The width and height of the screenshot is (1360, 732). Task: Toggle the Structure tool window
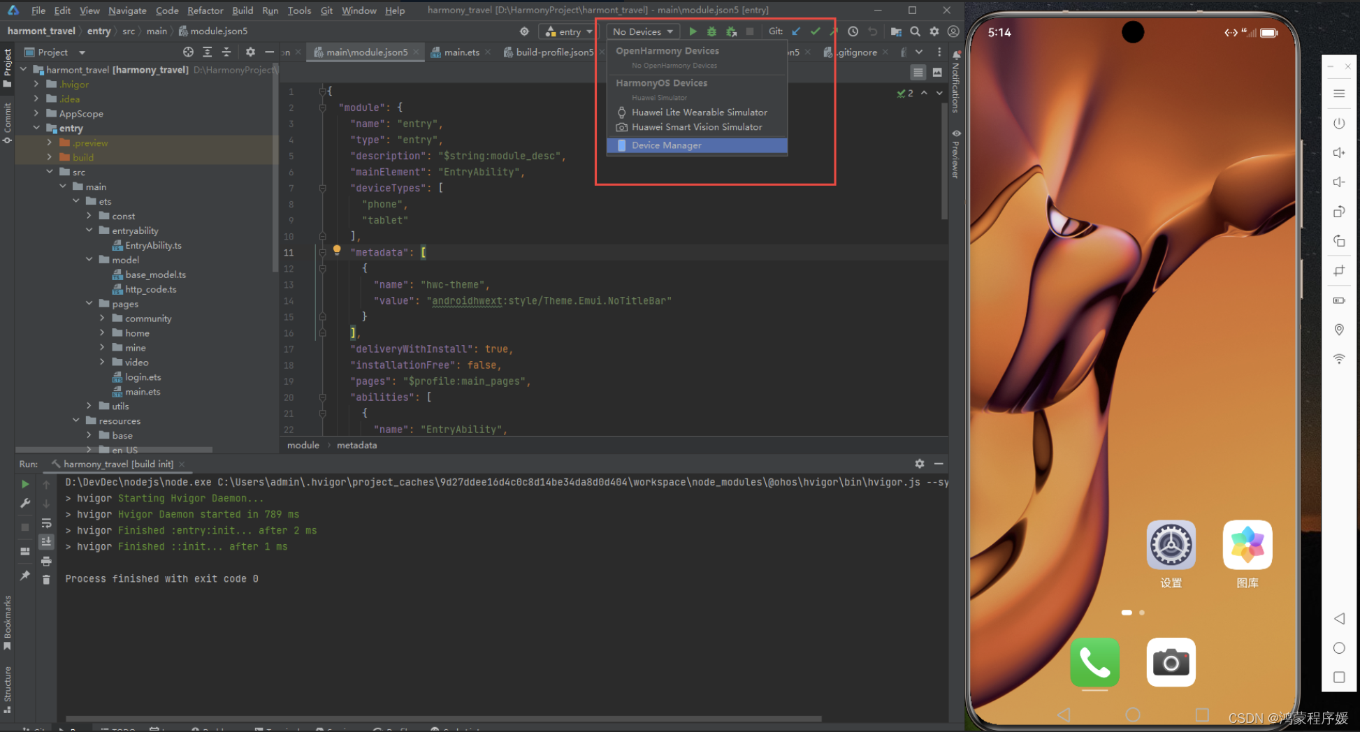click(8, 689)
